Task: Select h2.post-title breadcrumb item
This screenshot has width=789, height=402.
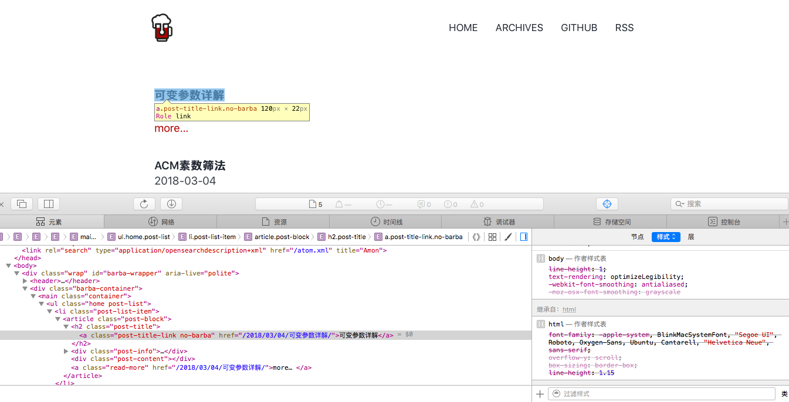Action: (342, 237)
